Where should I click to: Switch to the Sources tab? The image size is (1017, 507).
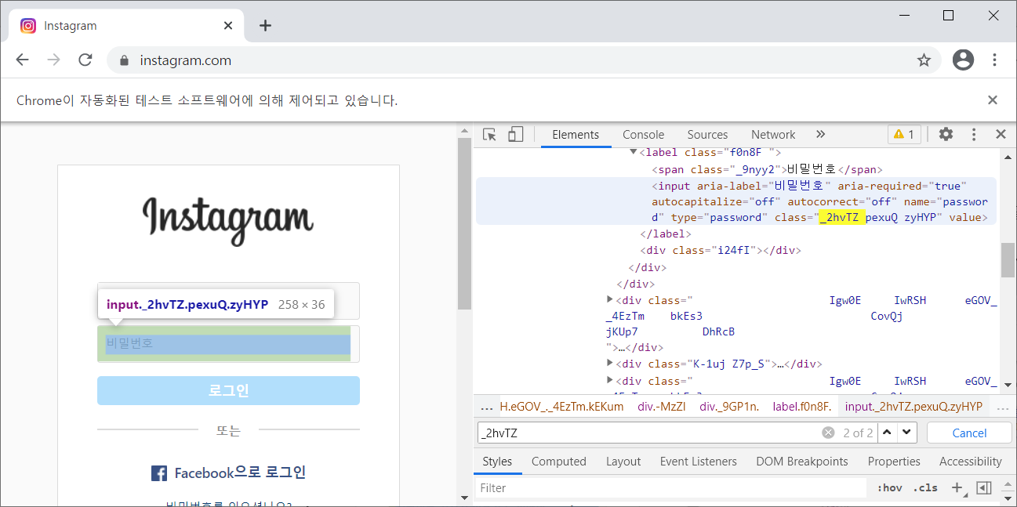point(707,135)
